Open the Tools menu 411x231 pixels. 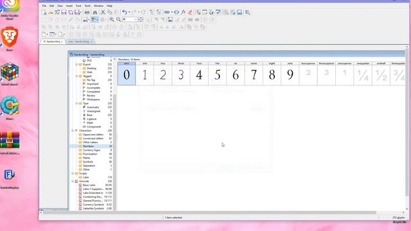click(87, 6)
